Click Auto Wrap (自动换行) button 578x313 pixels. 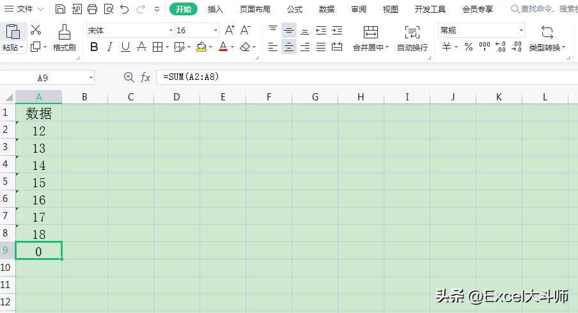412,38
